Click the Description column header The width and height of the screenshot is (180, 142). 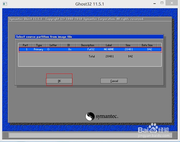tap(87, 45)
